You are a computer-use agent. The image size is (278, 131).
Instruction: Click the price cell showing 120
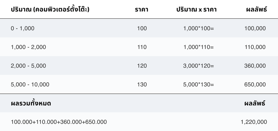click(x=142, y=66)
